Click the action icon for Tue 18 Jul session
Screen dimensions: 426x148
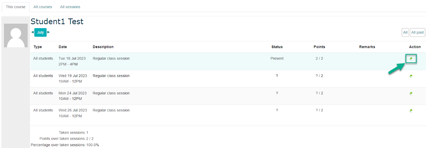tap(411, 59)
